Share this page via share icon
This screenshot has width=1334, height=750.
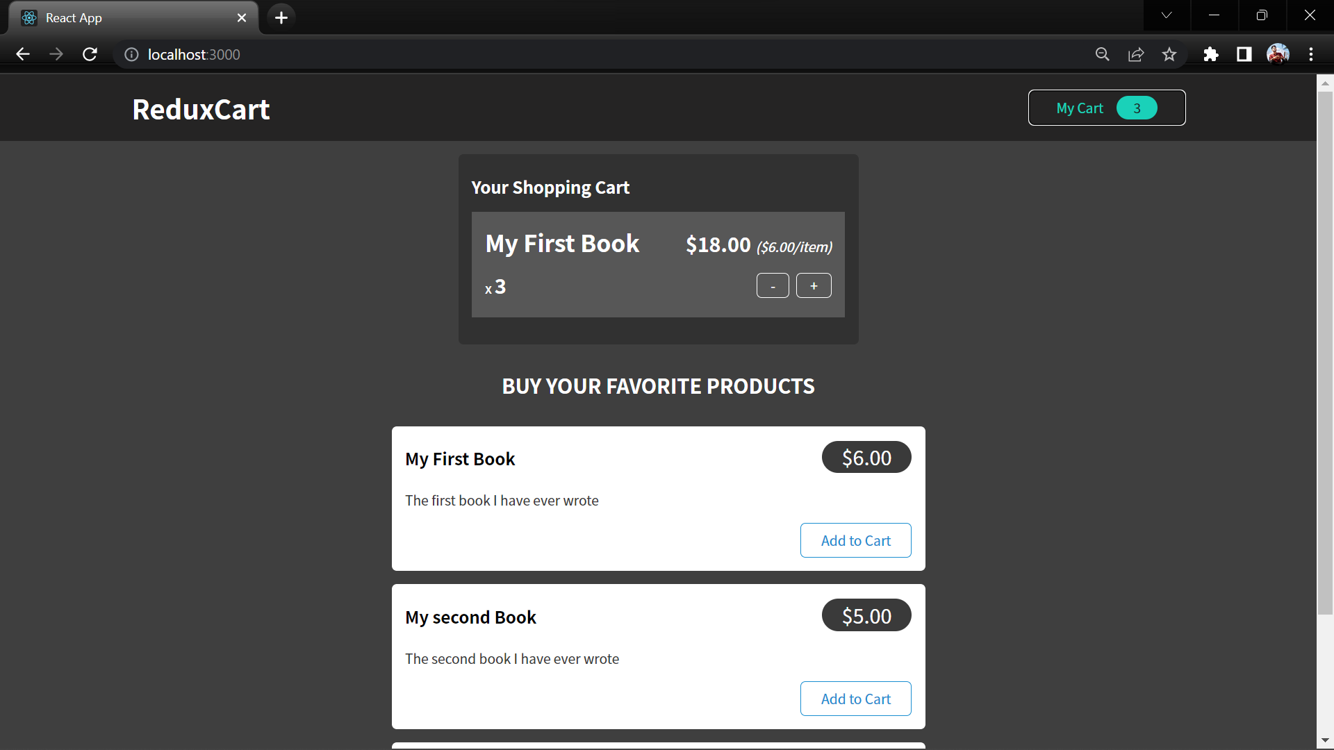[x=1136, y=54]
